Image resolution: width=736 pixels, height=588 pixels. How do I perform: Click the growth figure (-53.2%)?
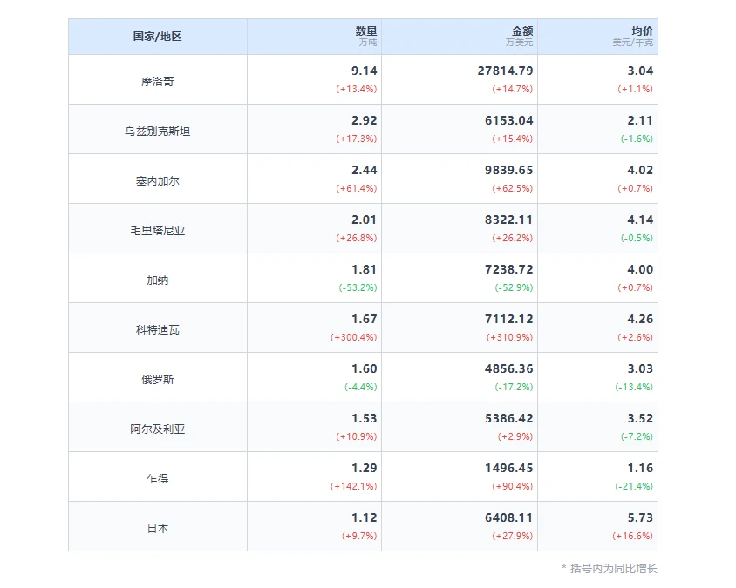(358, 288)
